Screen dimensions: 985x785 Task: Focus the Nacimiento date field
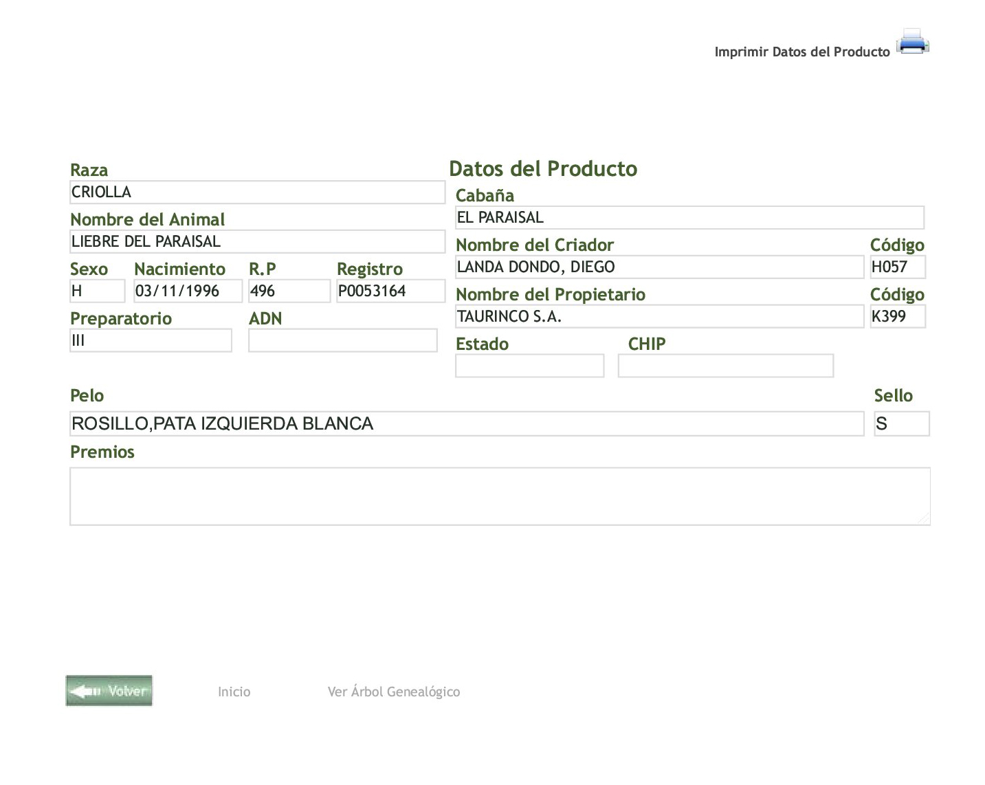click(x=188, y=291)
